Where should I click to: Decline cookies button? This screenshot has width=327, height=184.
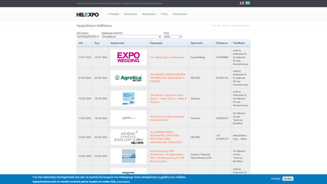coord(288,179)
